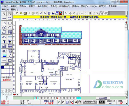Select the circle drawing tool
Screen dimensions: 129x106
10,28
